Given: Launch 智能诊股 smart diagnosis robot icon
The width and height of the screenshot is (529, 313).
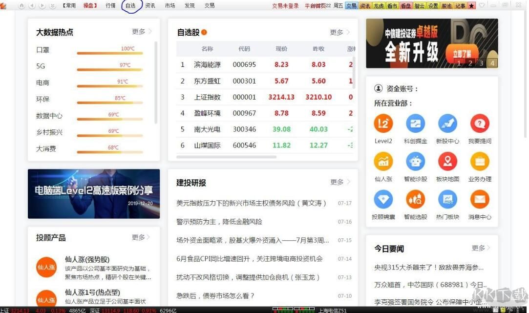Looking at the screenshot, I should [x=415, y=162].
